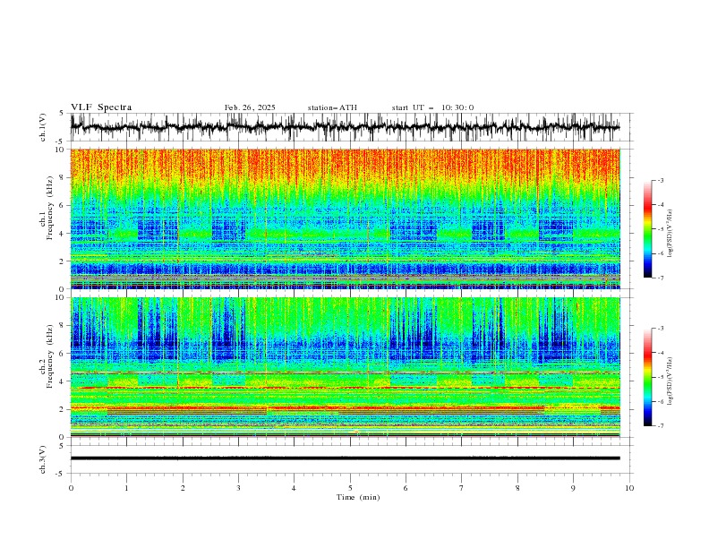The height and width of the screenshot is (548, 709).
Task: Click the date 'Feb. 26, 2025'
Action: (250, 107)
